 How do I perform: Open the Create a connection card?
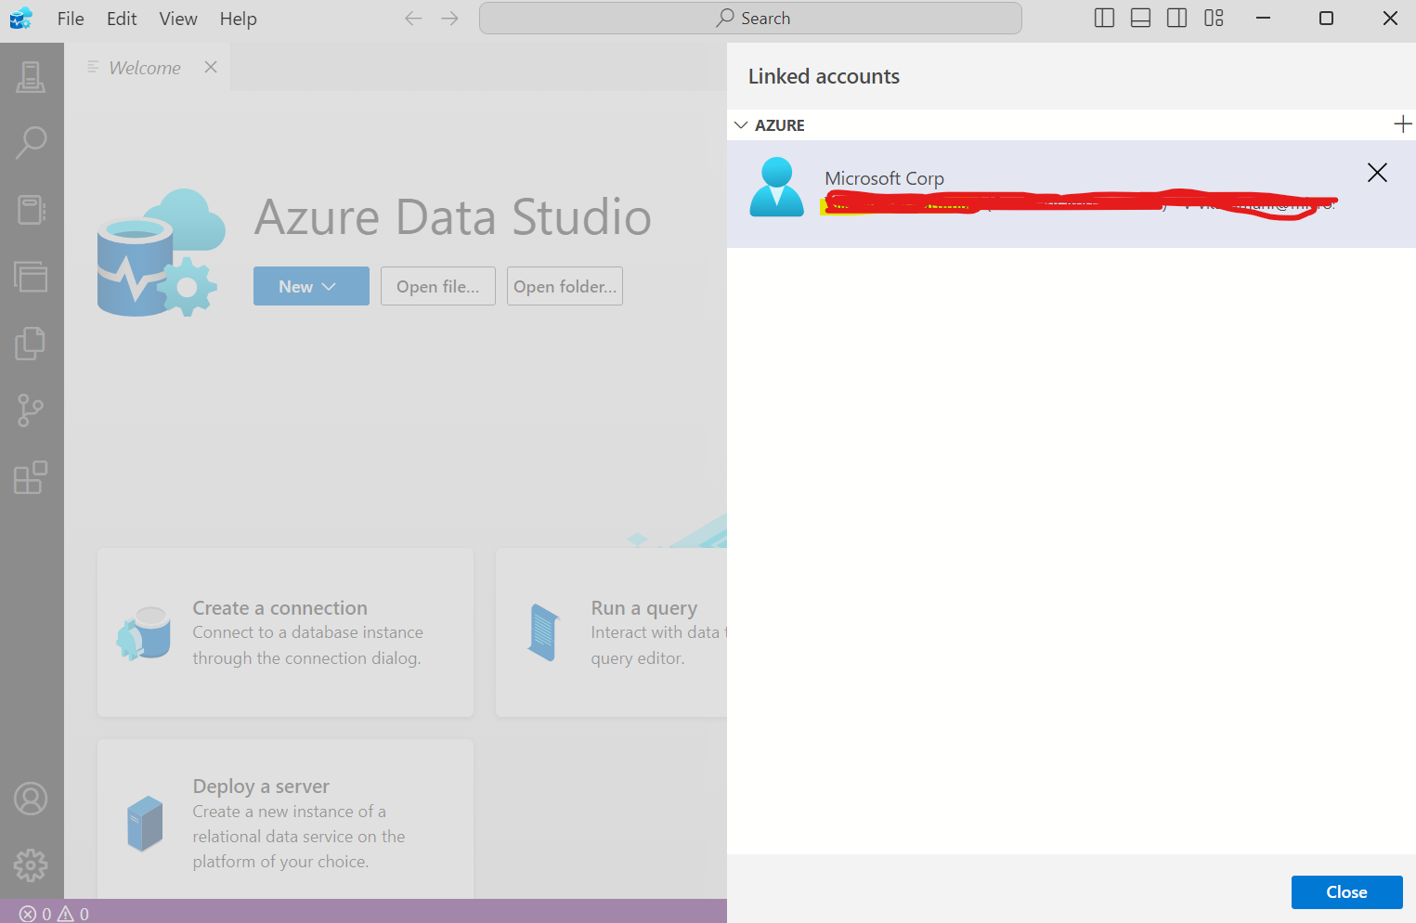click(x=285, y=632)
